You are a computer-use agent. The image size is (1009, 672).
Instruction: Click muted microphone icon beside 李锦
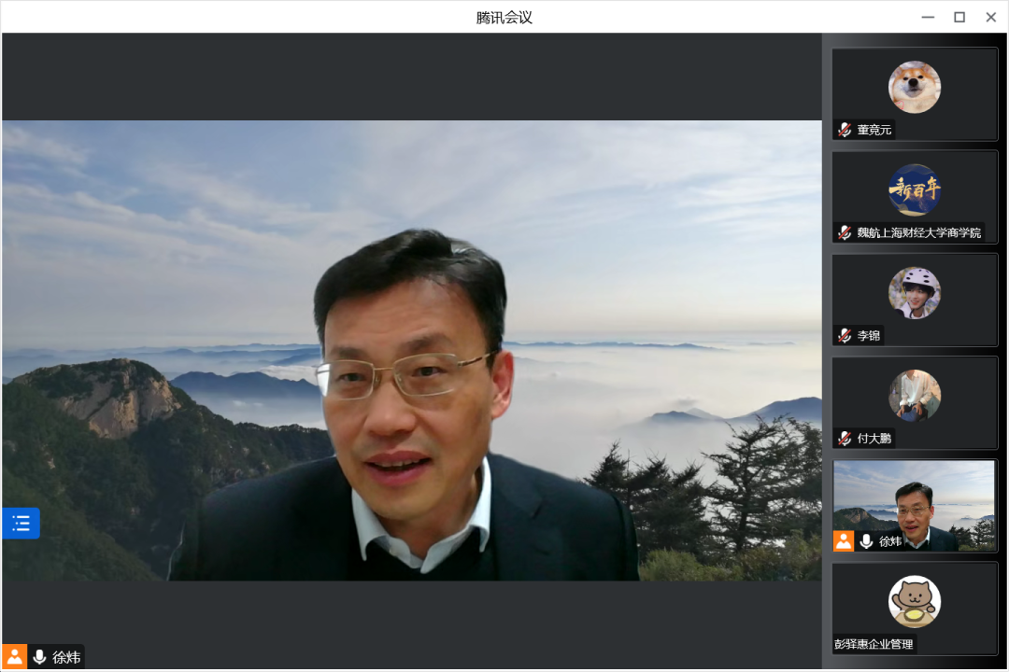click(845, 336)
